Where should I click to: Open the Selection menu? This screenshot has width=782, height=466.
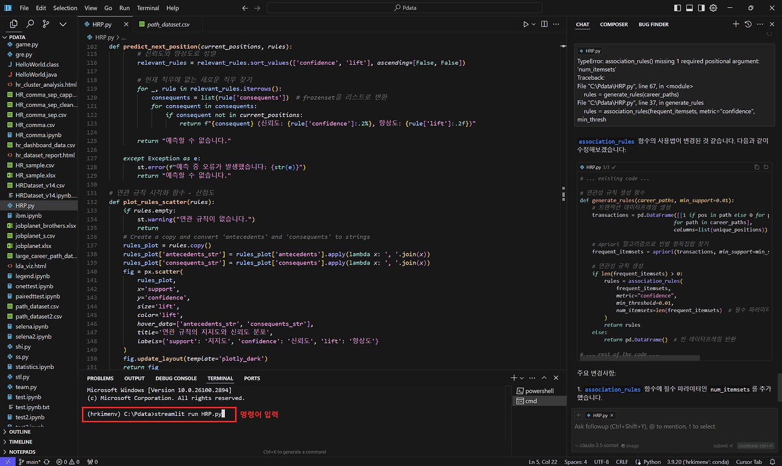65,8
